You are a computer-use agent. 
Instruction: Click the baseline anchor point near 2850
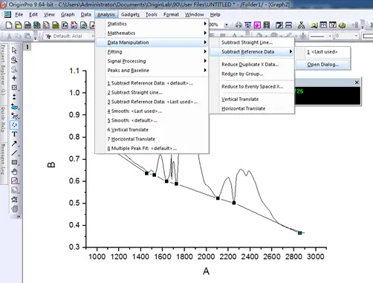click(299, 232)
